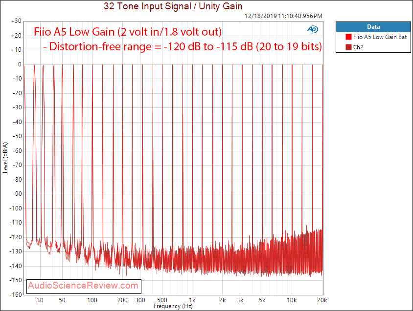Click the '-80' level axis tick label
413x311 pixels.
pos(18,180)
